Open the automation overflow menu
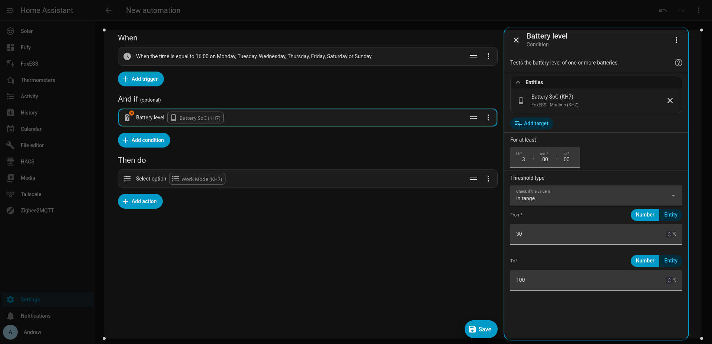Image resolution: width=712 pixels, height=344 pixels. 699,10
